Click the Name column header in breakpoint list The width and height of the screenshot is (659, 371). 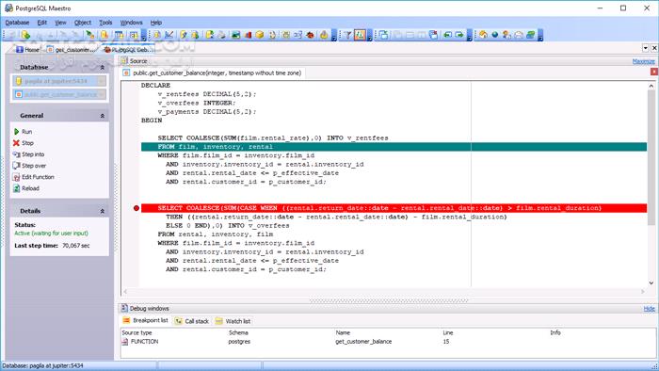pyautogui.click(x=343, y=332)
